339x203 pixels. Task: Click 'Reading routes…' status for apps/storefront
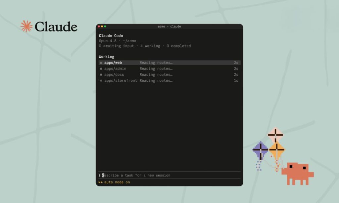coord(156,81)
